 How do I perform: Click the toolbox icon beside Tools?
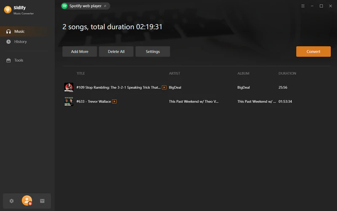[8, 60]
